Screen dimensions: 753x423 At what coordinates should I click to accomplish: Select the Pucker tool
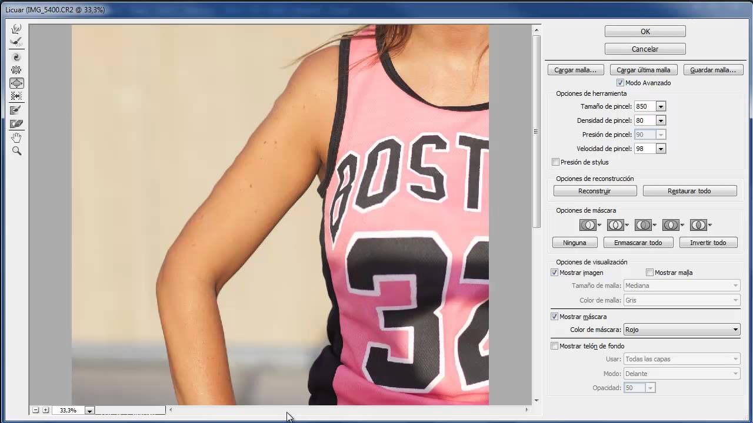16,70
